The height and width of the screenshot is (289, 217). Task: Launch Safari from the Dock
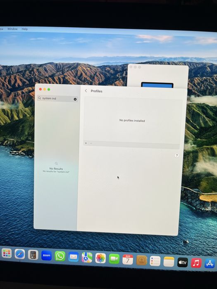tap(20, 254)
